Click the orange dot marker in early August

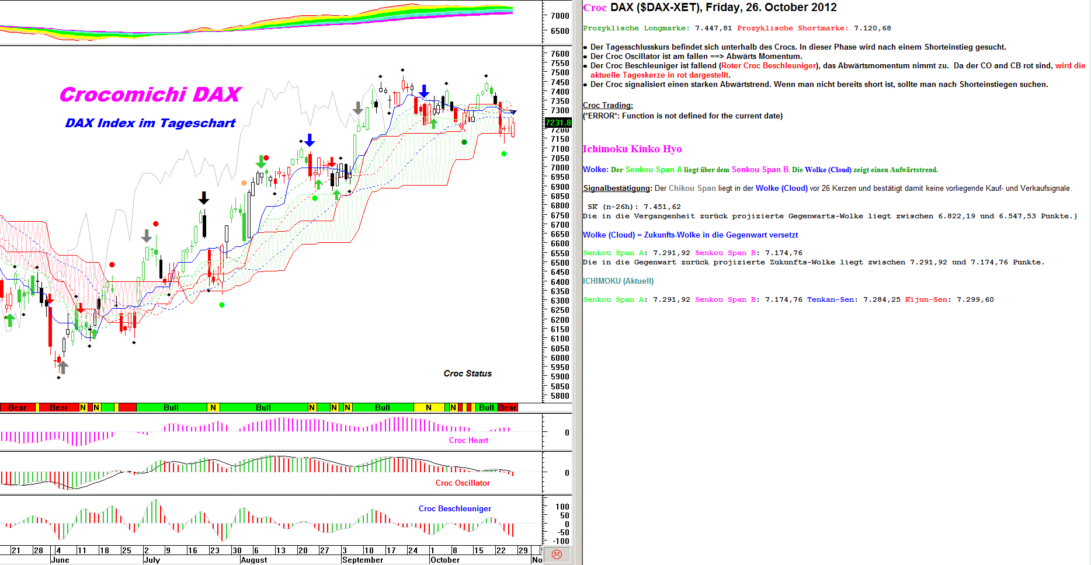[x=244, y=183]
